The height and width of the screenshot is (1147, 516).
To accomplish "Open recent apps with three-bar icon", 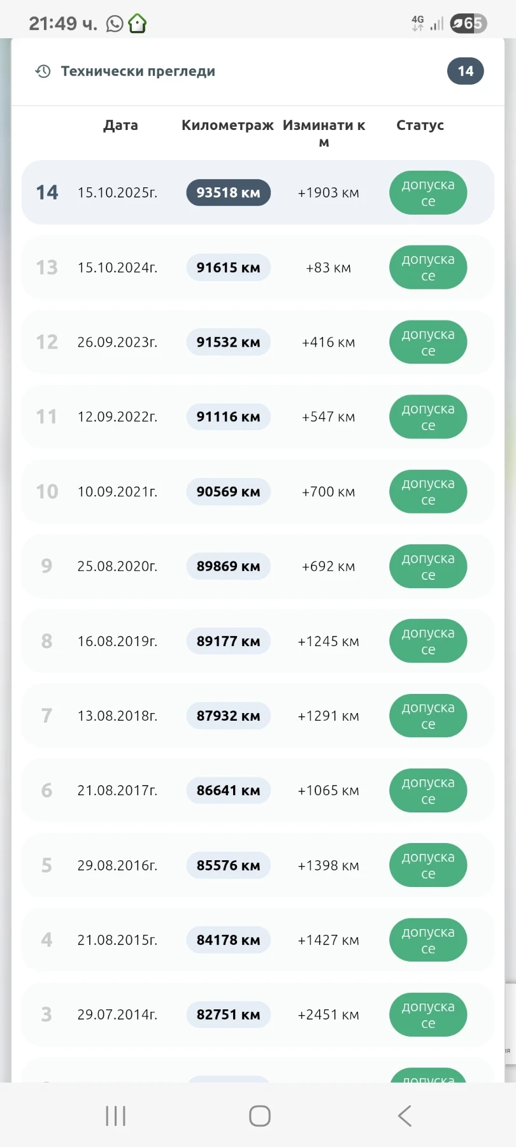I will tap(115, 1116).
